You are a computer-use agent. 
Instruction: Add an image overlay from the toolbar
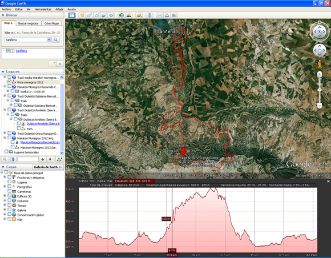(104, 15)
